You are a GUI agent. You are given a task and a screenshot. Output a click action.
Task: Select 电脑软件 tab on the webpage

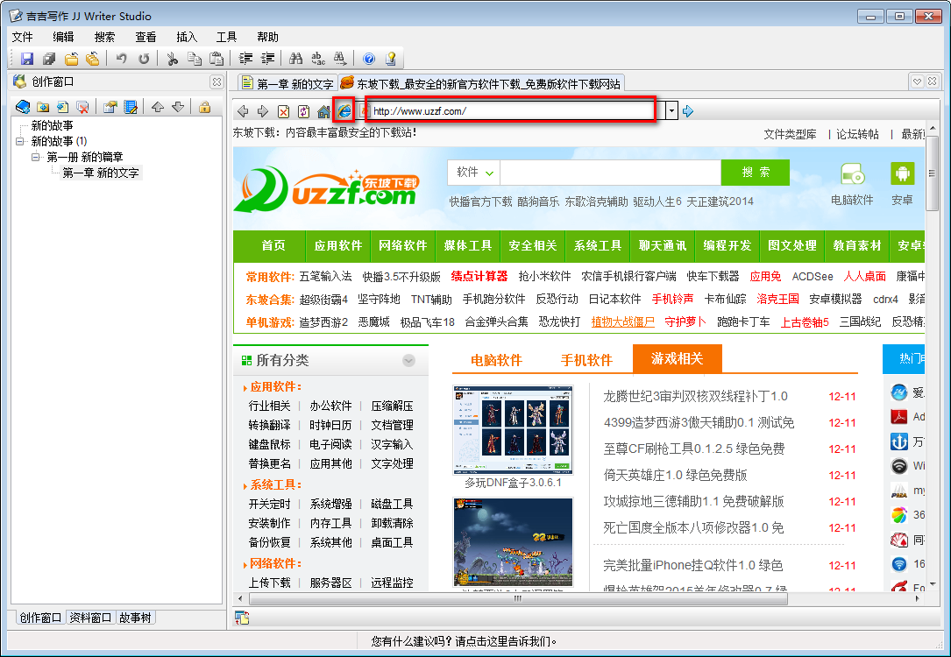point(496,360)
